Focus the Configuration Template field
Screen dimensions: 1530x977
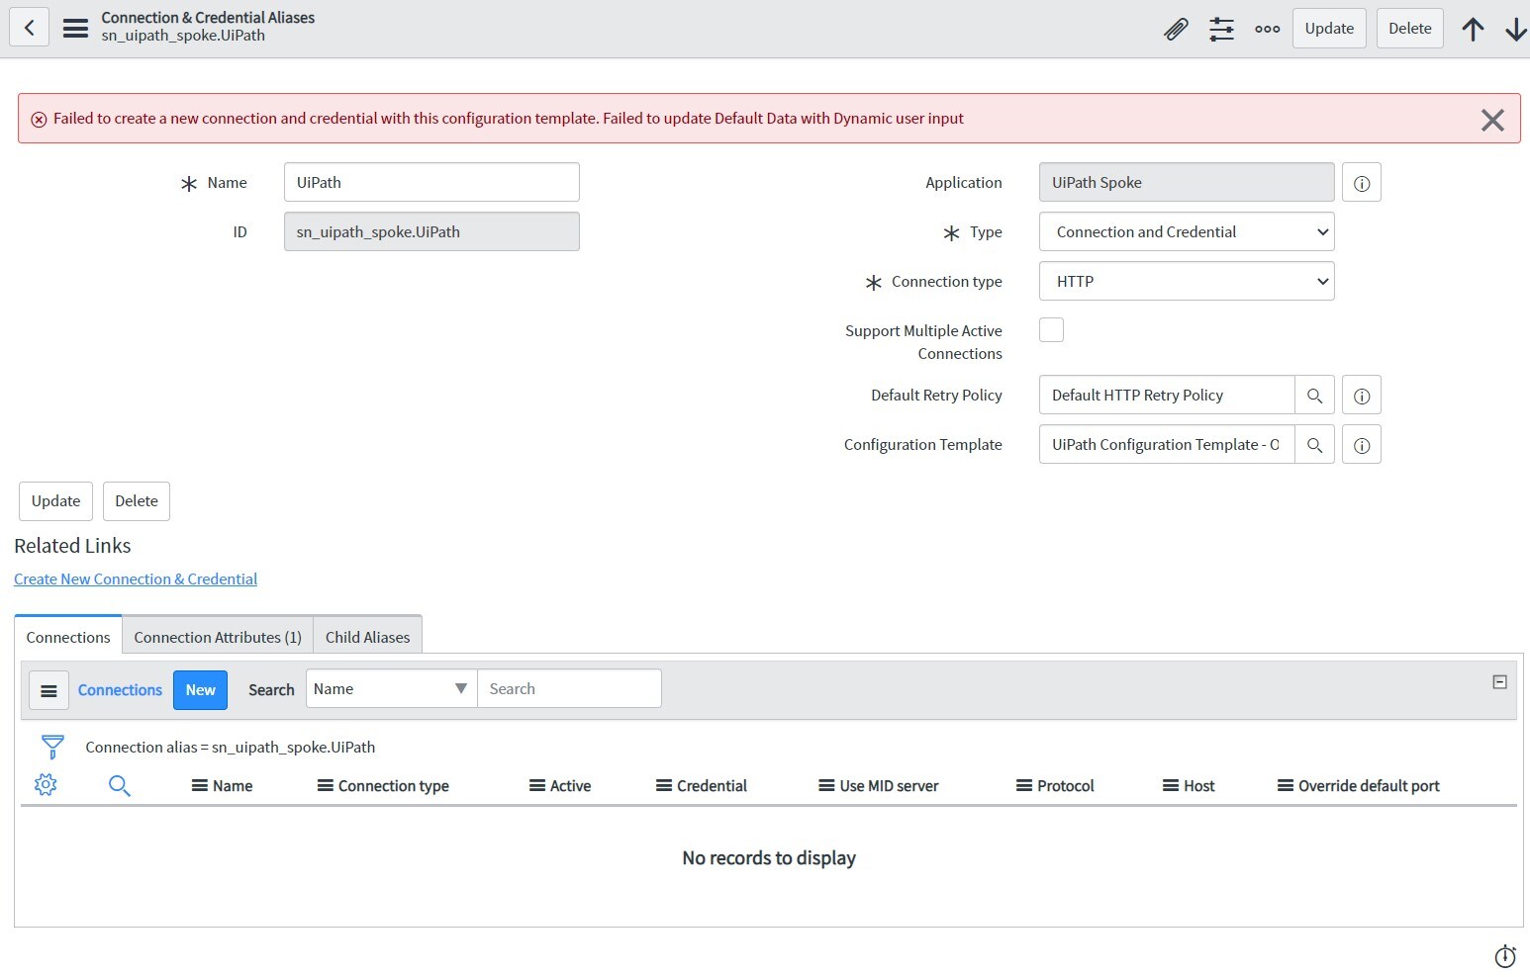(1167, 445)
